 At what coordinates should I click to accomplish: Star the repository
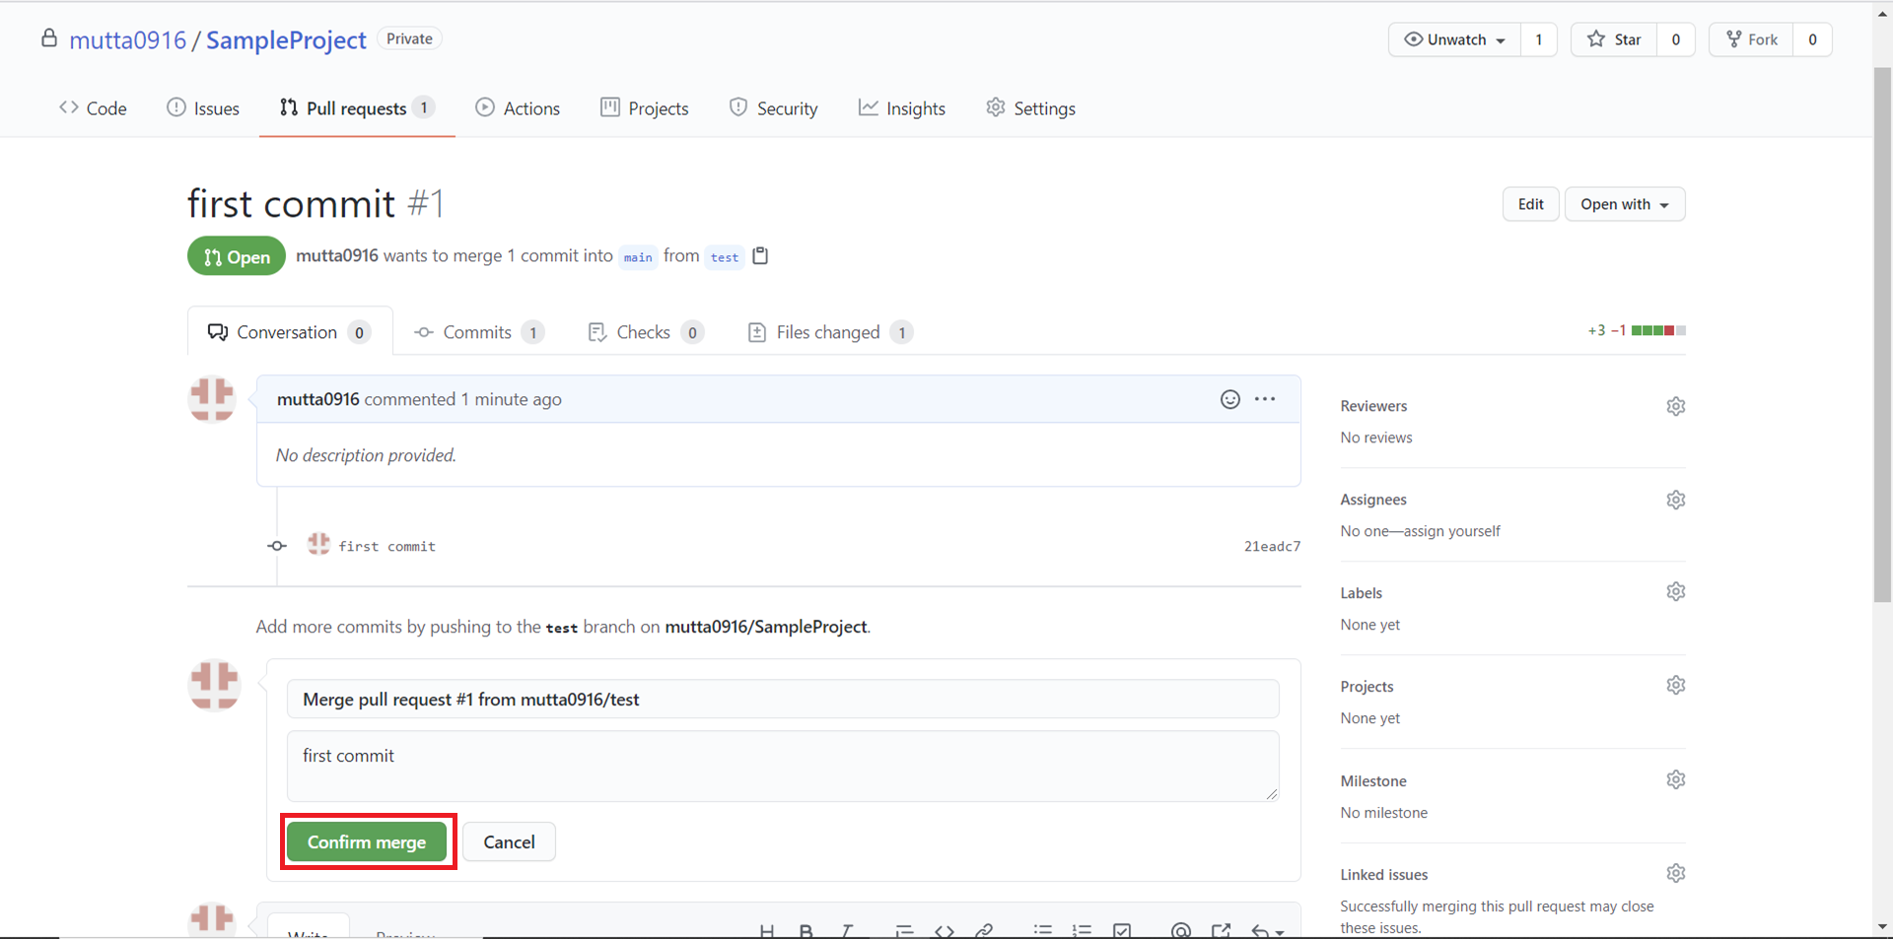tap(1615, 39)
